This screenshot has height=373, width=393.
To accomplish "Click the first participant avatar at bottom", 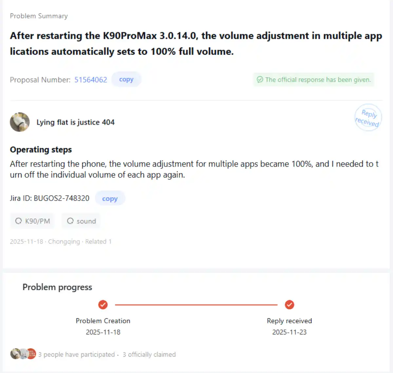I will click(15, 354).
